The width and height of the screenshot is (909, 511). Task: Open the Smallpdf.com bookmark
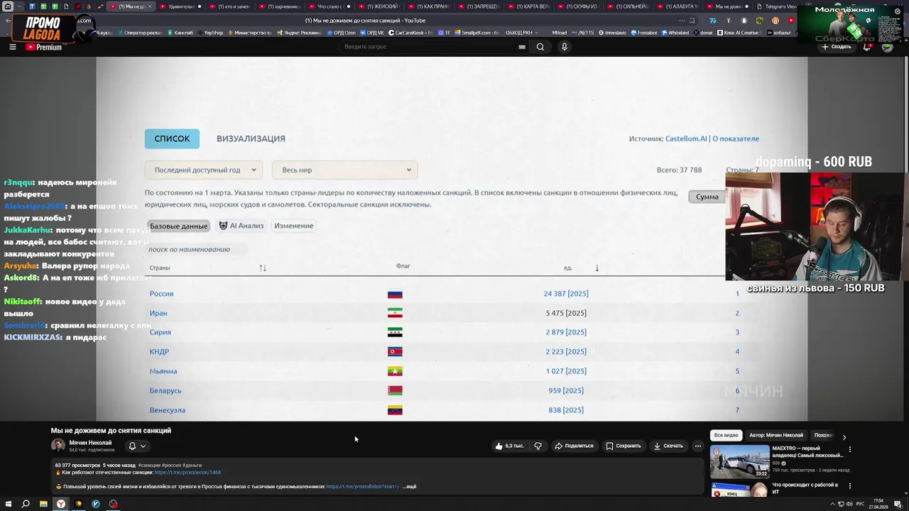coord(477,33)
